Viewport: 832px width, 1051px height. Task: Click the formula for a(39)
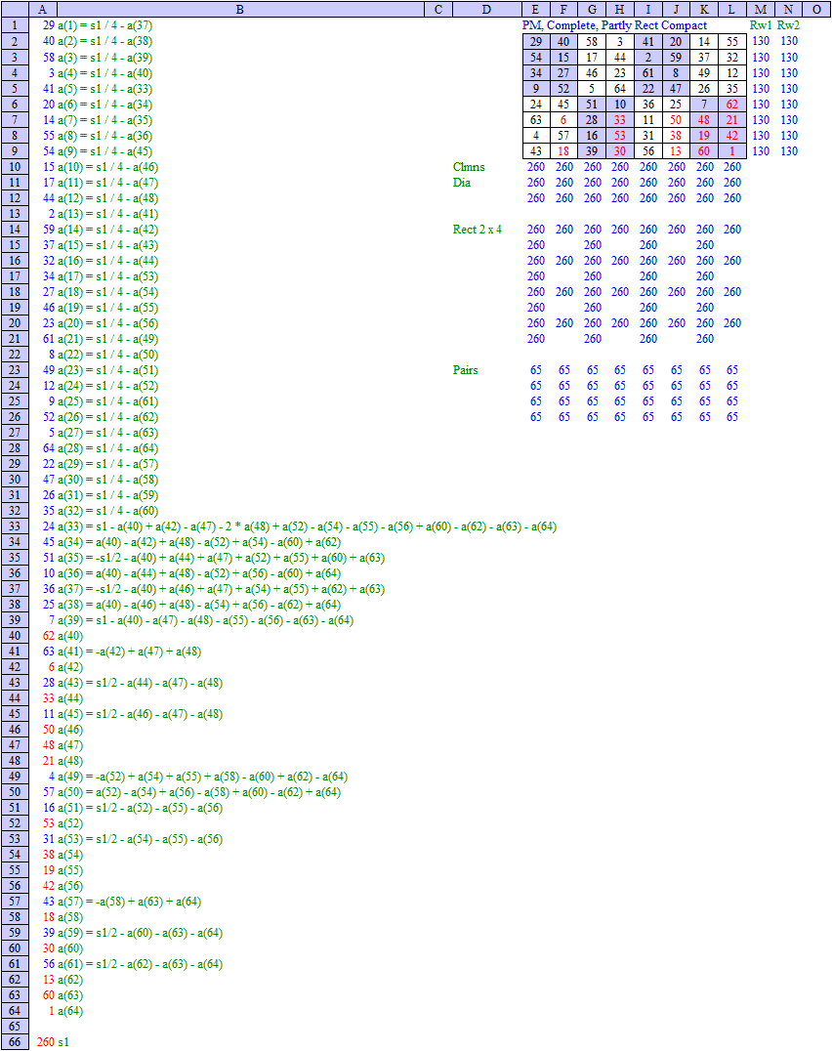point(205,620)
